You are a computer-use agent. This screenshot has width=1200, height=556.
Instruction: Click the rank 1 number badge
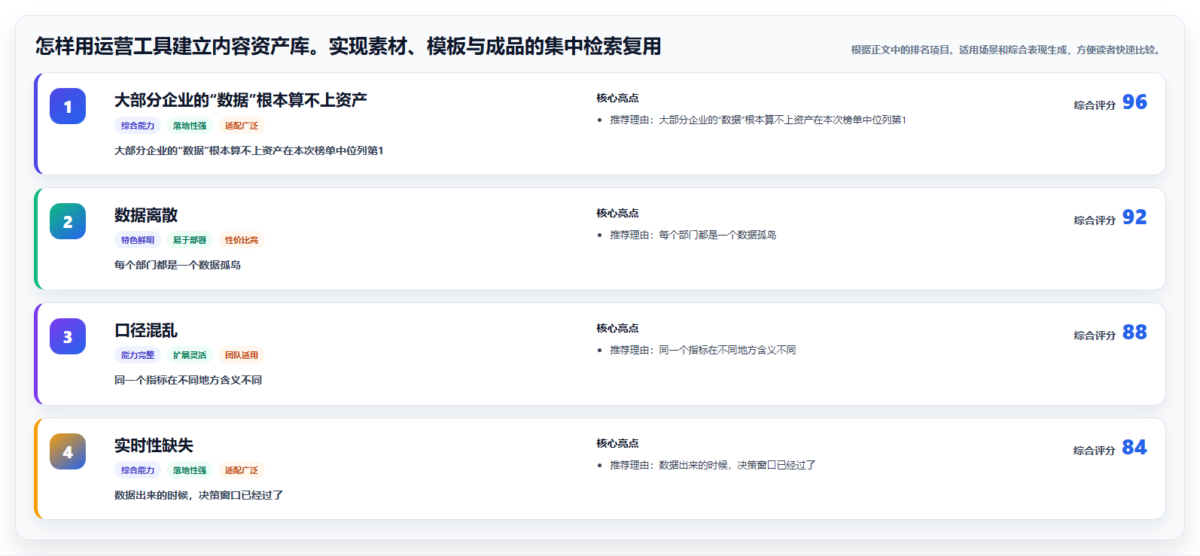[68, 106]
